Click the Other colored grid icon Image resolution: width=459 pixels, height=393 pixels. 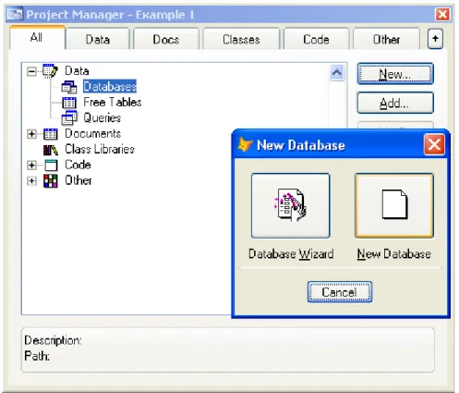pyautogui.click(x=50, y=181)
